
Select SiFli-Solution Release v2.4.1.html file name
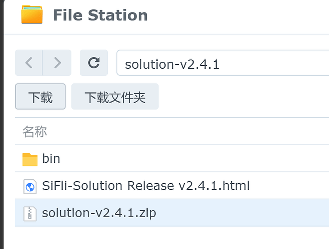point(146,186)
